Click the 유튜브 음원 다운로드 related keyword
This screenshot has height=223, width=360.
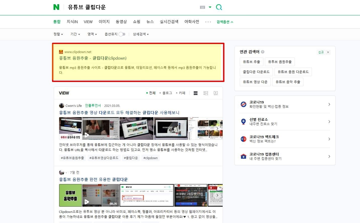pyautogui.click(x=293, y=72)
